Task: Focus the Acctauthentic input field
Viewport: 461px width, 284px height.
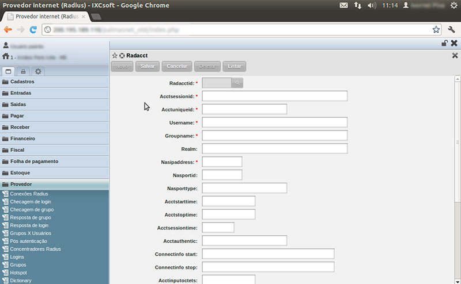Action: tap(244, 240)
